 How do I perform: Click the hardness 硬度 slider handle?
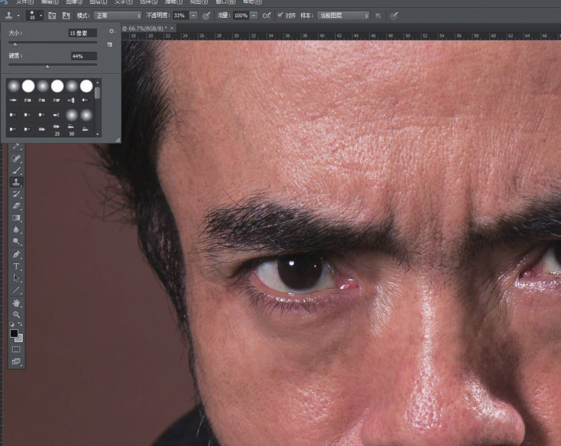[x=47, y=66]
